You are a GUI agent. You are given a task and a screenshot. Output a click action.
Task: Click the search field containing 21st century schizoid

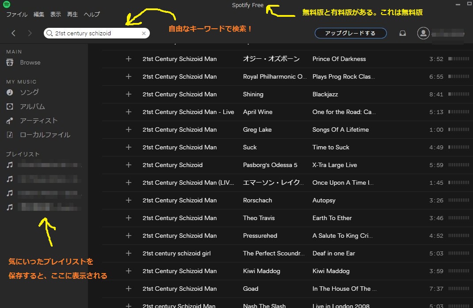click(x=96, y=33)
